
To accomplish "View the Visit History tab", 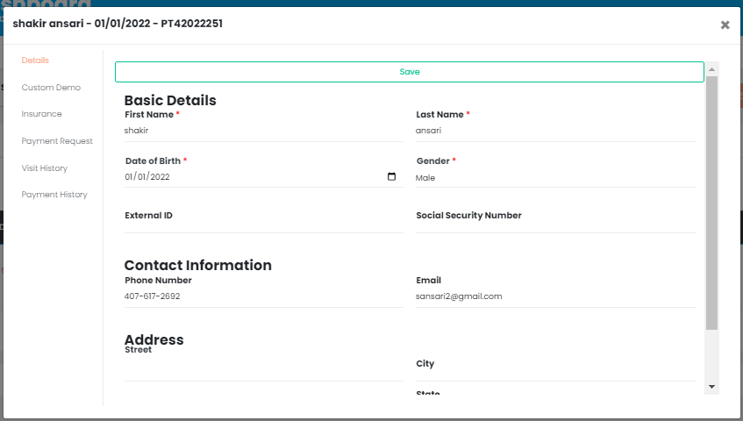I will (x=44, y=168).
